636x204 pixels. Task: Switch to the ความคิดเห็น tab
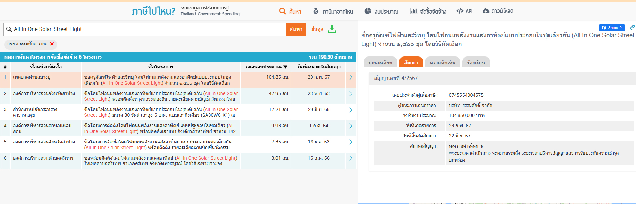coord(442,63)
